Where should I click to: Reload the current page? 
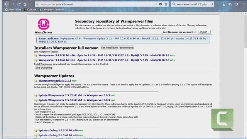19,4
